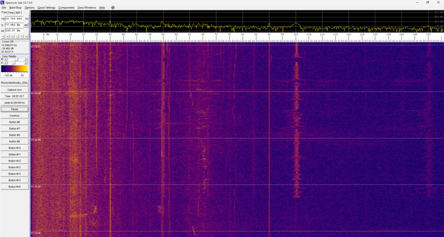Click the color palette gradient bar
Screen dimensions: 444x237
pyautogui.click(x=14, y=69)
